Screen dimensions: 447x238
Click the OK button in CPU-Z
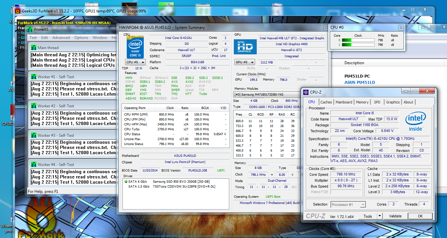tap(420, 216)
